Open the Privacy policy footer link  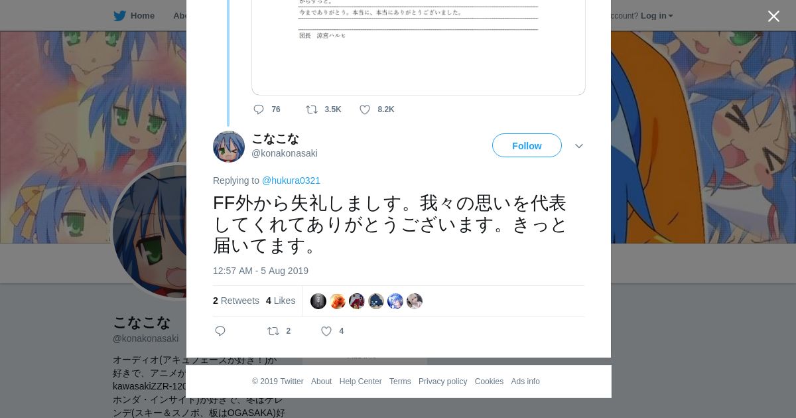tap(442, 382)
